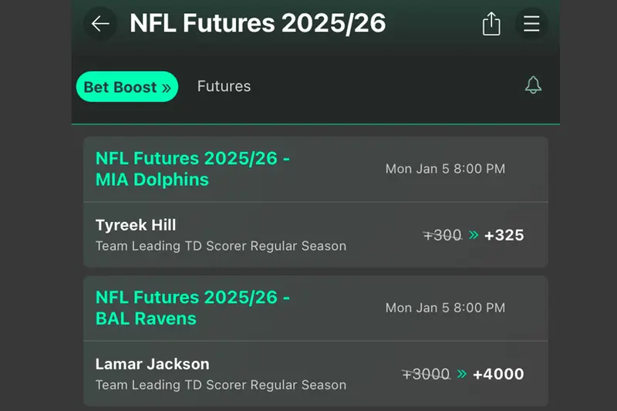Select the +325 boosted odds
Image resolution: width=617 pixels, height=411 pixels.
(x=504, y=235)
